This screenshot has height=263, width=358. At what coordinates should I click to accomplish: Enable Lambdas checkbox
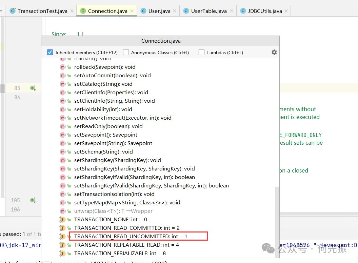tap(202, 52)
